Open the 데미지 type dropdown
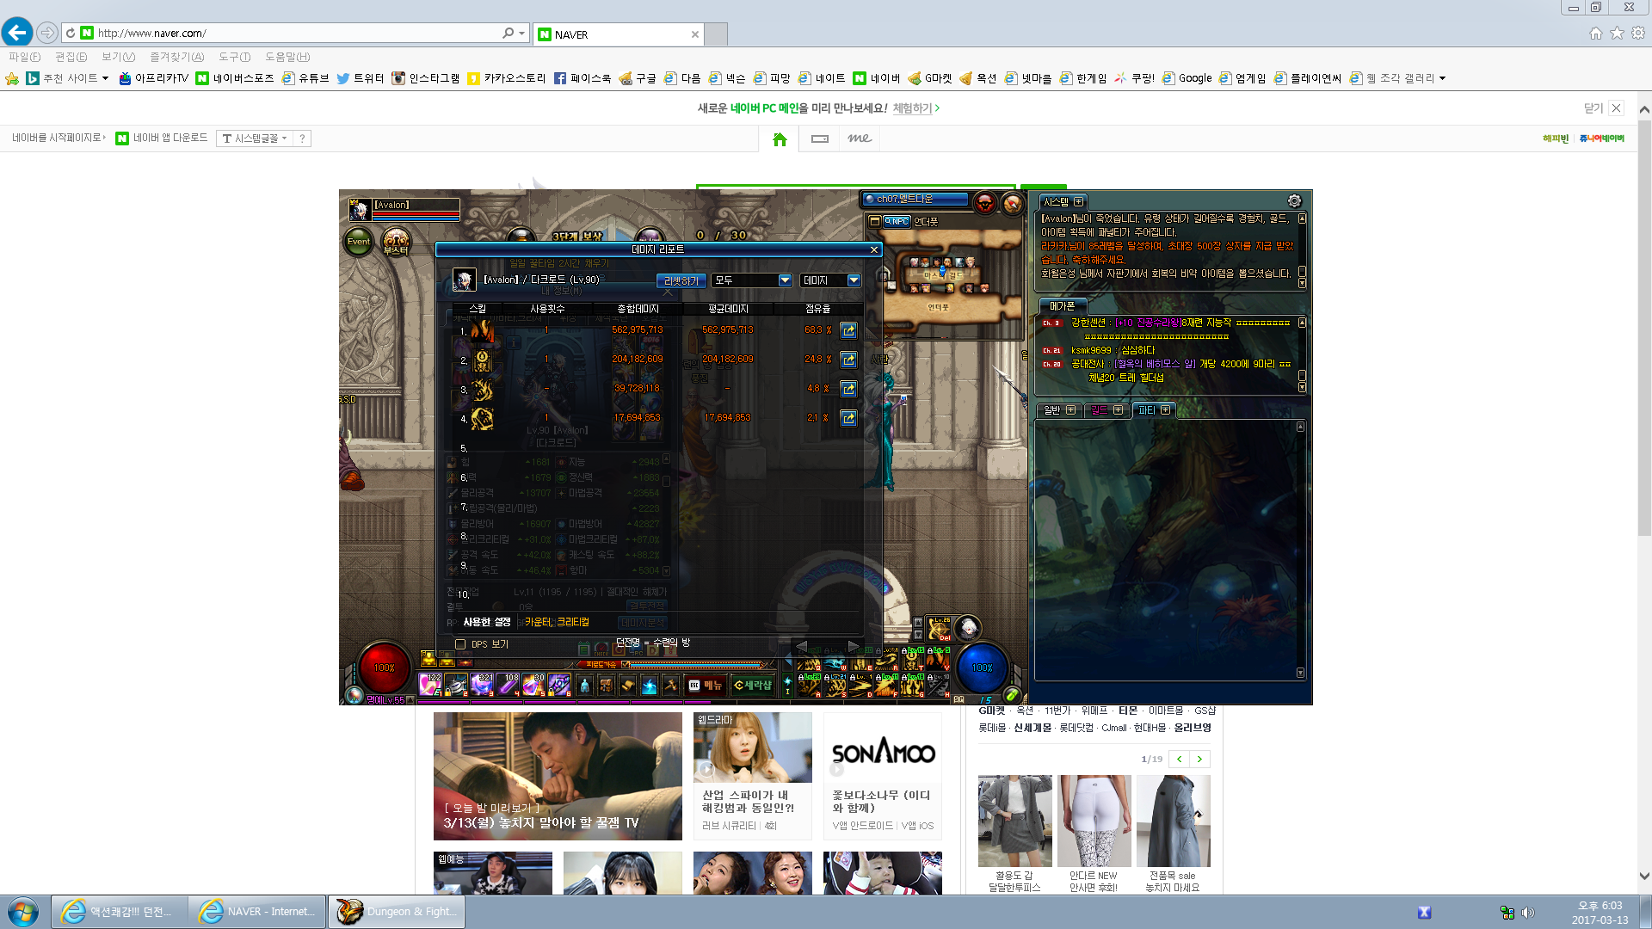 click(x=854, y=280)
